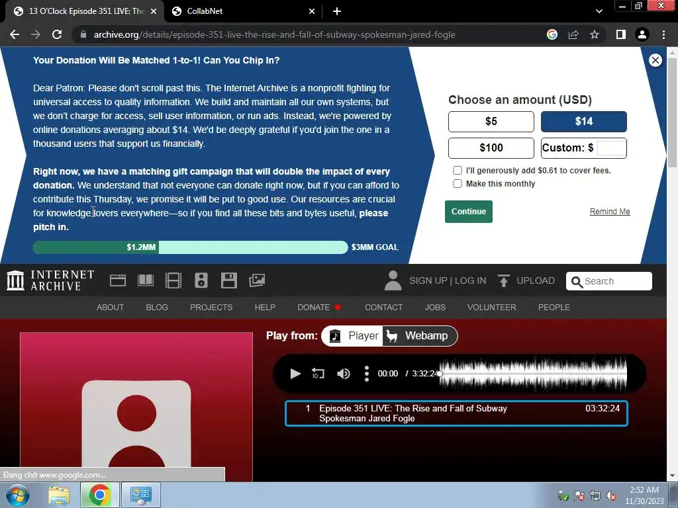This screenshot has height=508, width=678.
Task: Open the CONTACT menu item
Action: click(x=383, y=307)
